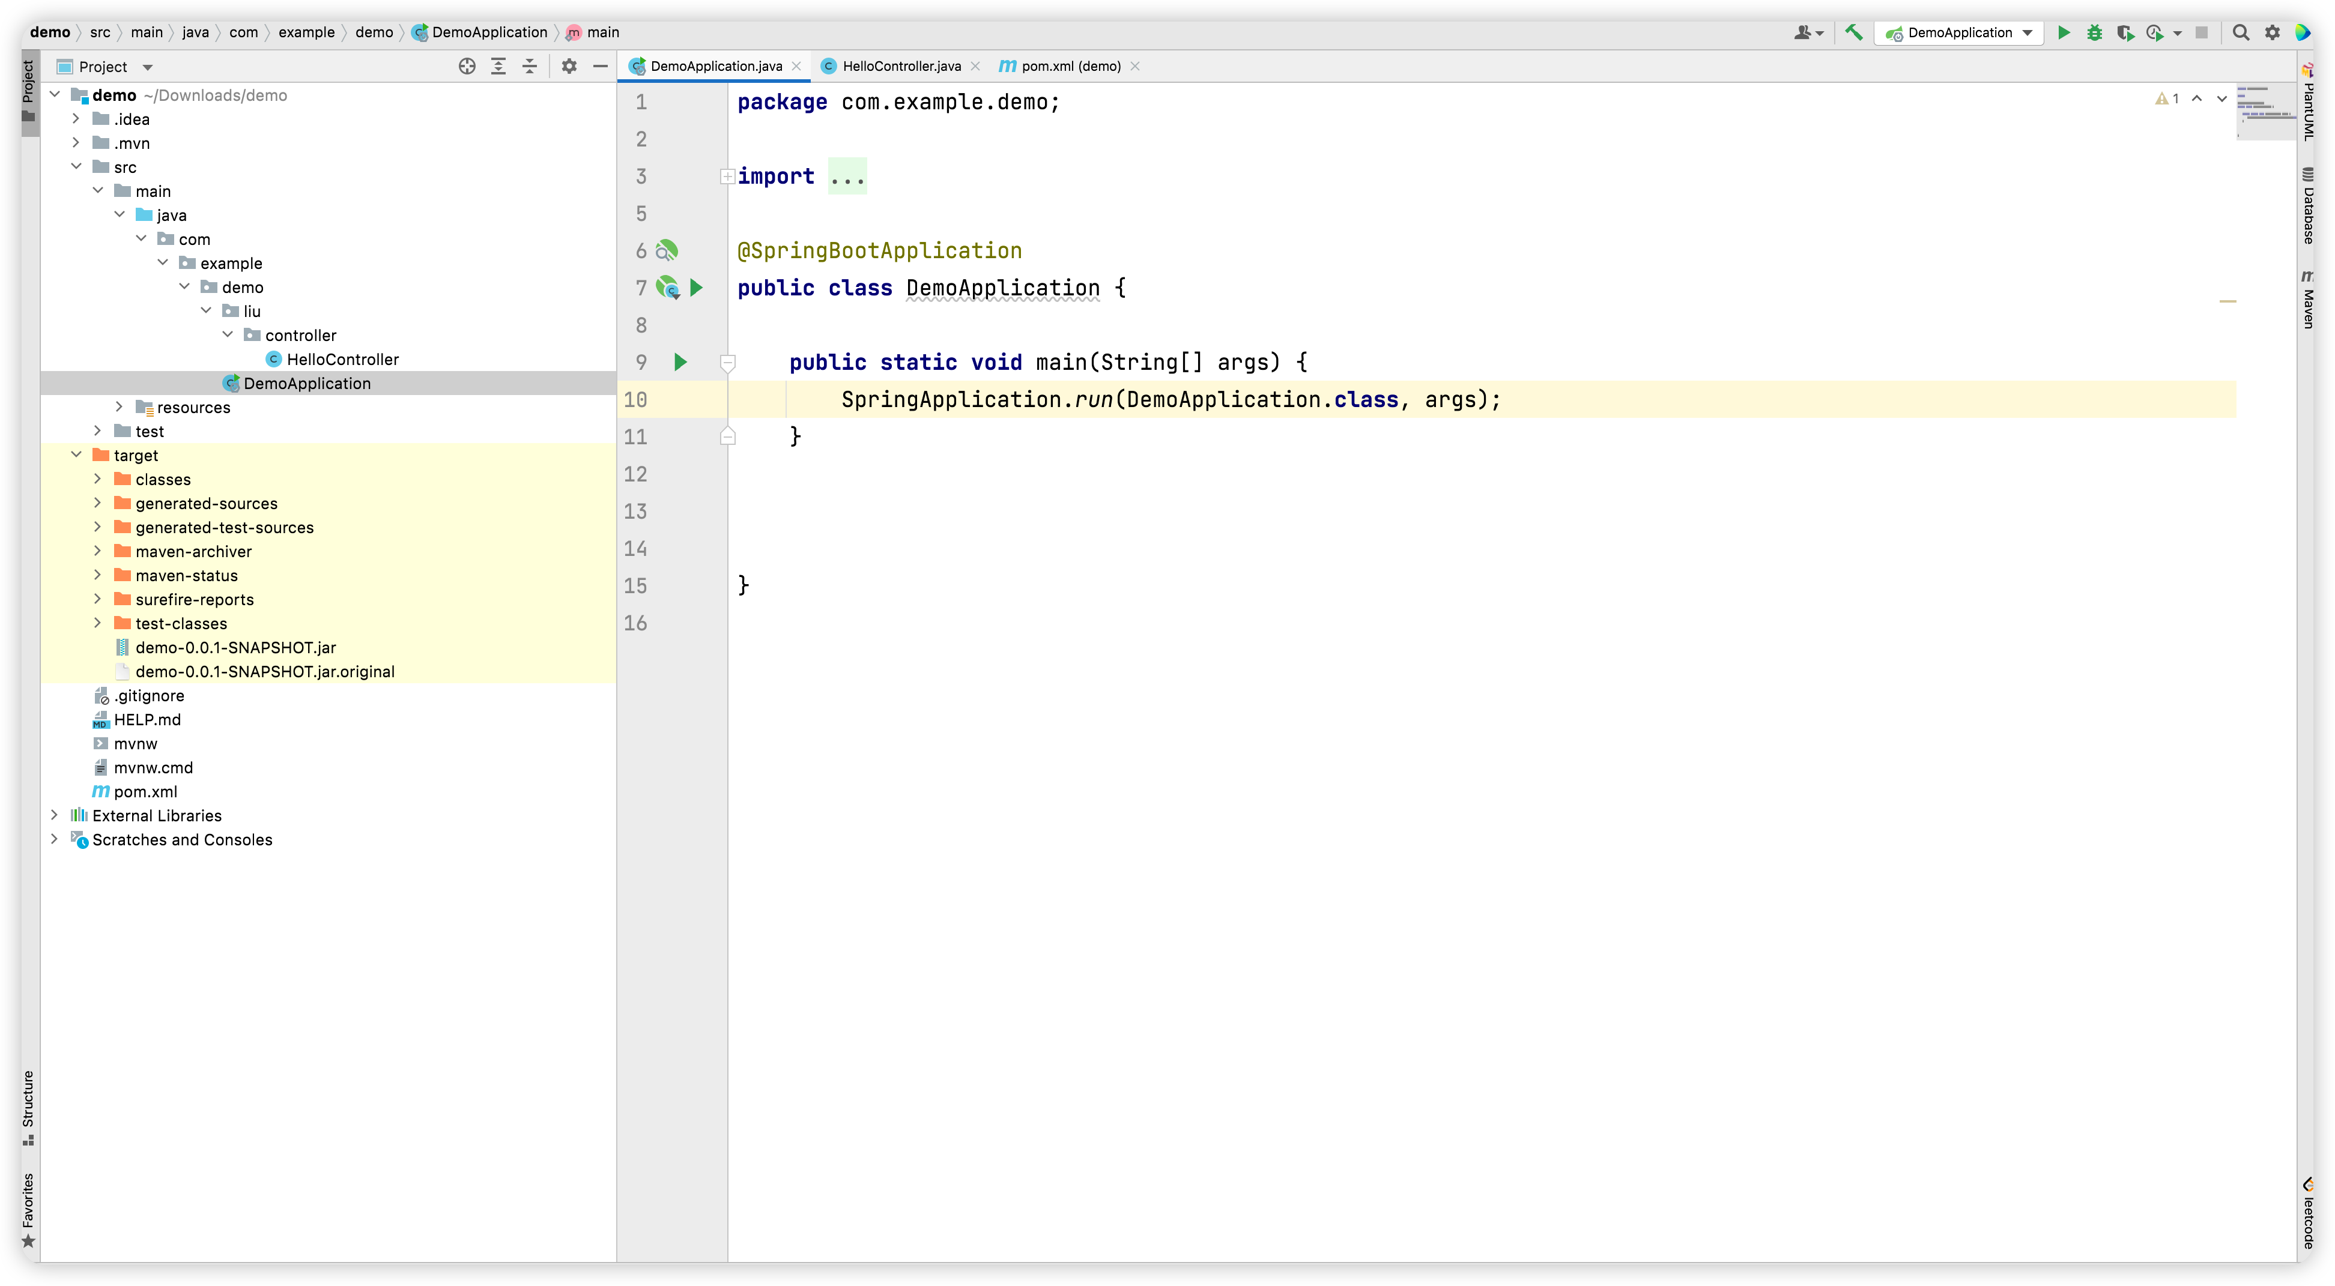Hide the Project tool window minus icon
2335x1286 pixels.
[600, 66]
